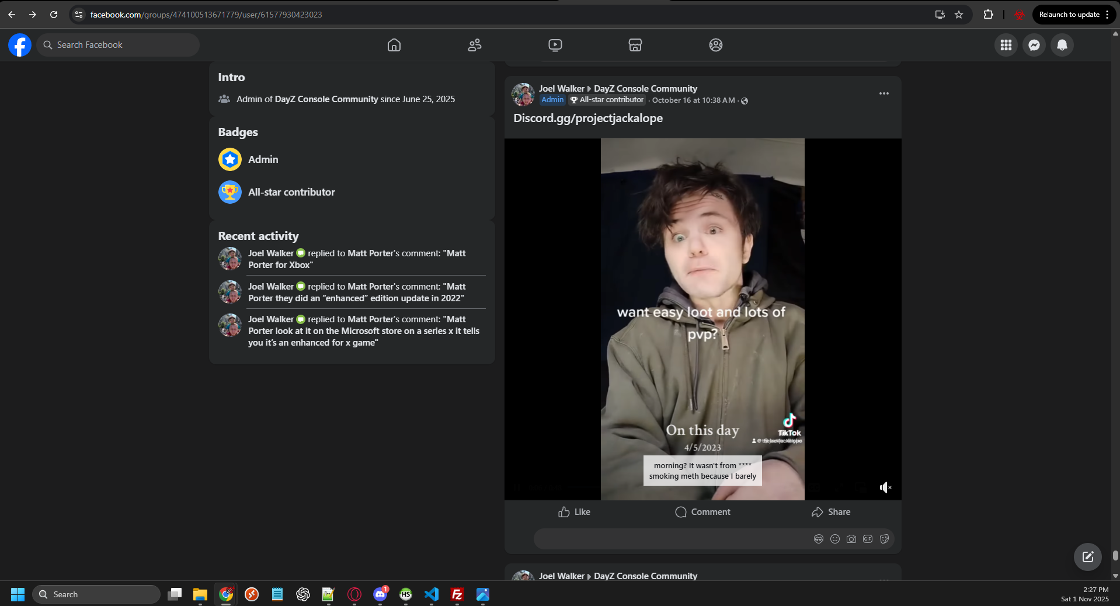
Task: Click the red extension icon in Chrome toolbar
Action: point(1019,15)
